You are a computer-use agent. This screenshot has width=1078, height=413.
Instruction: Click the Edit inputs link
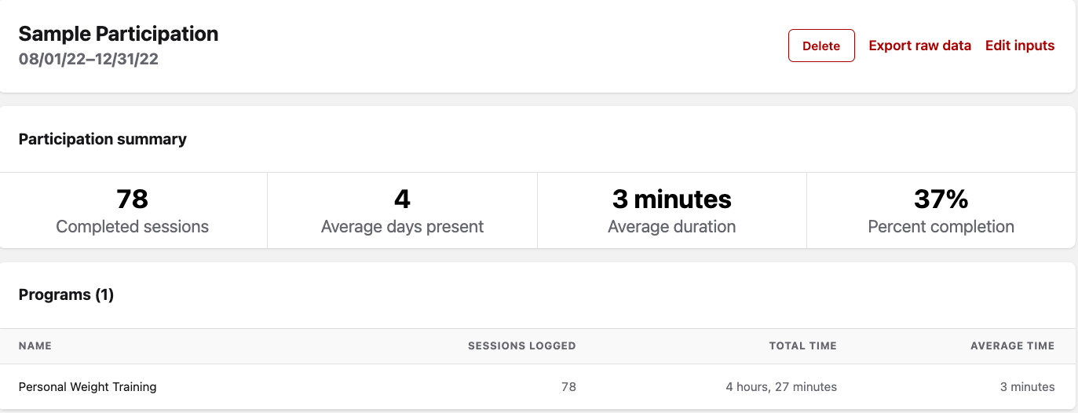1019,46
